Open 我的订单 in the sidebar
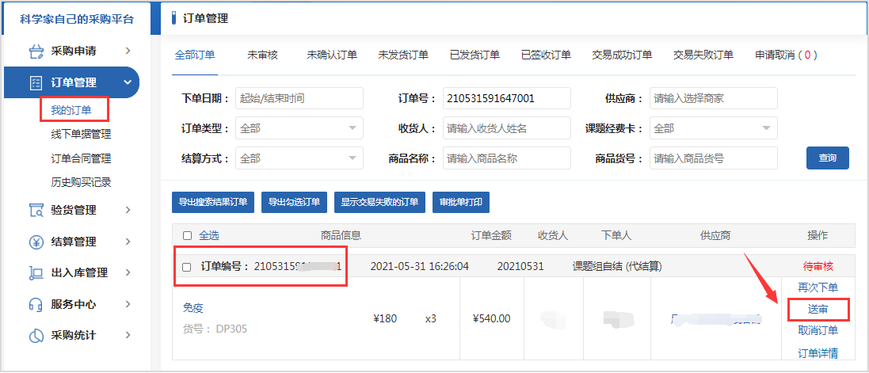This screenshot has width=869, height=373. click(x=71, y=109)
